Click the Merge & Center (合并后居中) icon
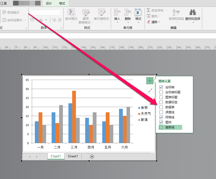Screen dimensions: 216x179 (4, 20)
